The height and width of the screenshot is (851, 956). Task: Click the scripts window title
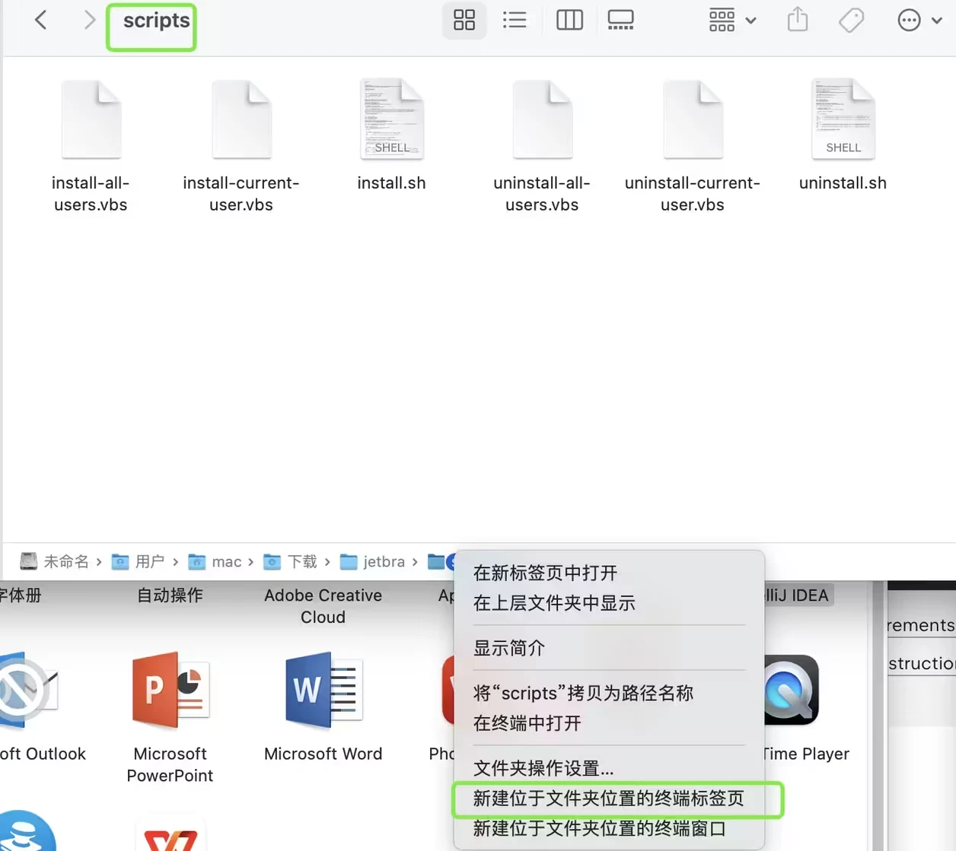click(x=156, y=21)
